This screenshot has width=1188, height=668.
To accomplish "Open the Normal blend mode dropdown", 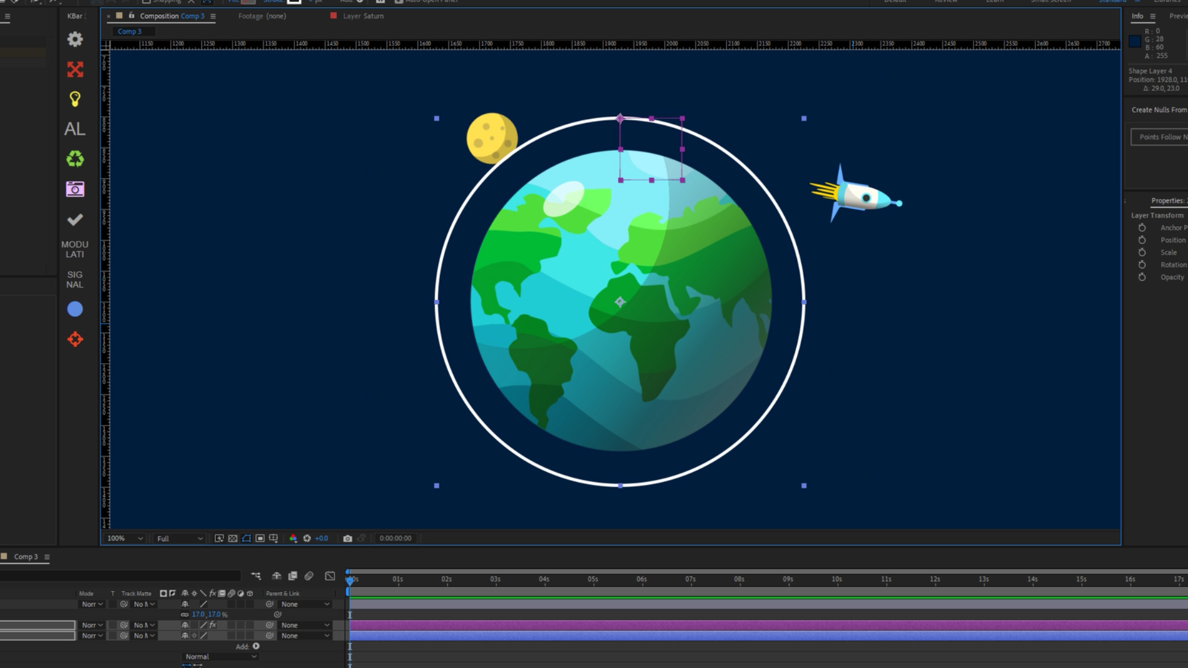I will 220,657.
